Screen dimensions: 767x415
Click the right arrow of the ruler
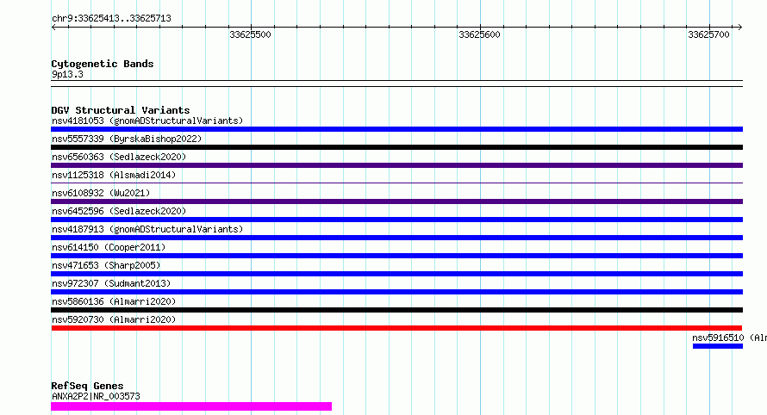click(x=739, y=28)
